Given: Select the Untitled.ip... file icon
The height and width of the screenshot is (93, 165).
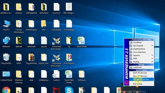Looking at the screenshot, I should [x=44, y=74].
